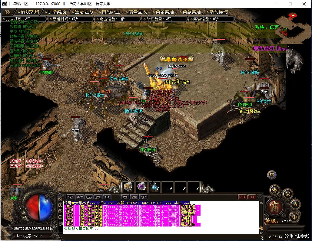This screenshot has height=241, width=312.
Task: Open the bag inventory round icon
Action: point(288,194)
